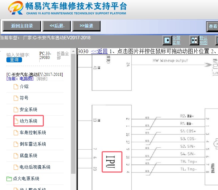Click the [刷新] refresh link

point(42,79)
